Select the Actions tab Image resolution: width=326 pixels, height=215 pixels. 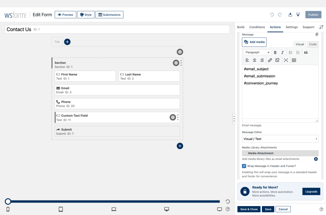coord(275,27)
